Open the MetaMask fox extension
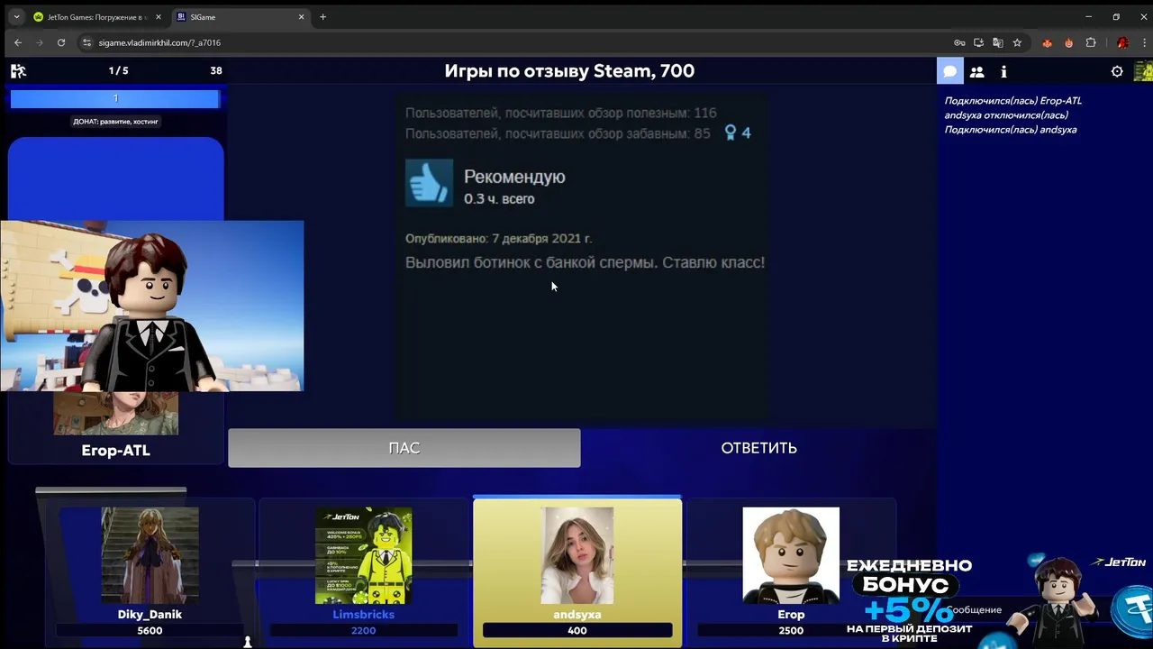 point(1047,42)
